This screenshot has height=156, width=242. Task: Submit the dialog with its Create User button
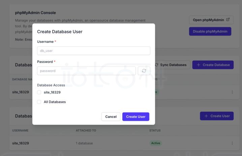[x=135, y=117]
